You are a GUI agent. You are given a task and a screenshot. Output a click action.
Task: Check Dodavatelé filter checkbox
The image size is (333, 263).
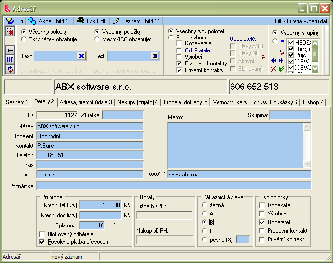179,44
